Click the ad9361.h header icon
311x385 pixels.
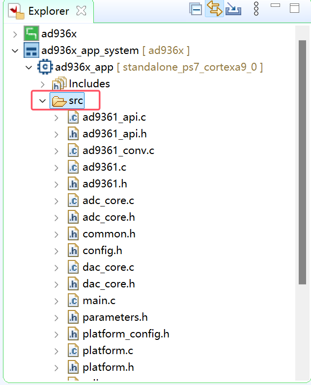[73, 184]
